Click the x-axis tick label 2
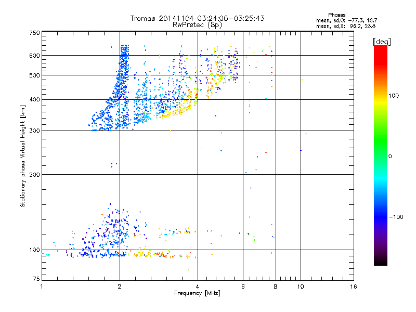This screenshot has height=312, width=416. click(120, 287)
